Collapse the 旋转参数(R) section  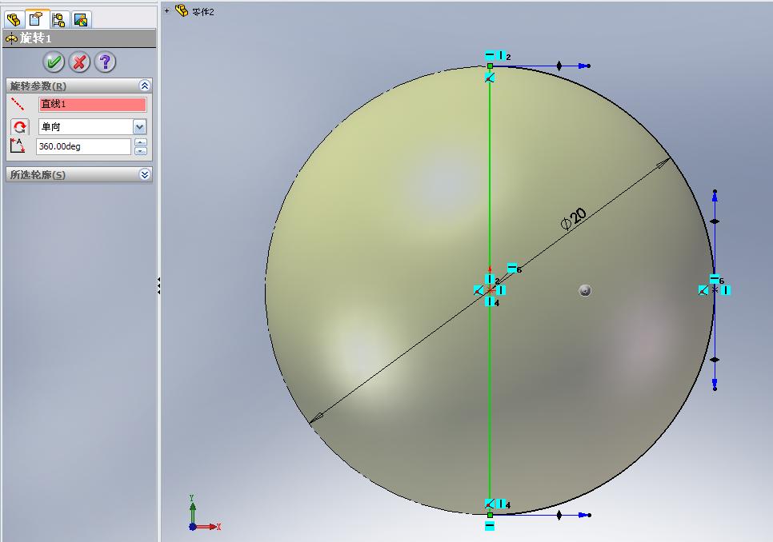tap(145, 86)
